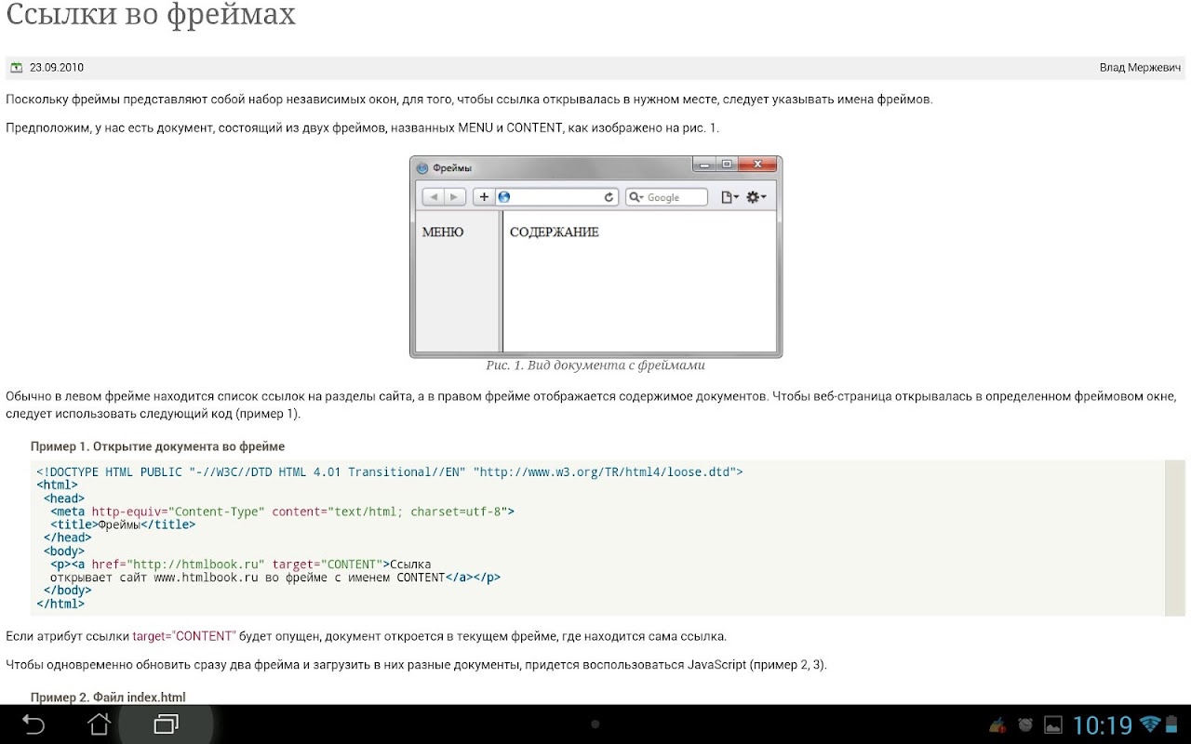This screenshot has width=1191, height=744.
Task: Tap the Android back arrow button
Action: (33, 724)
